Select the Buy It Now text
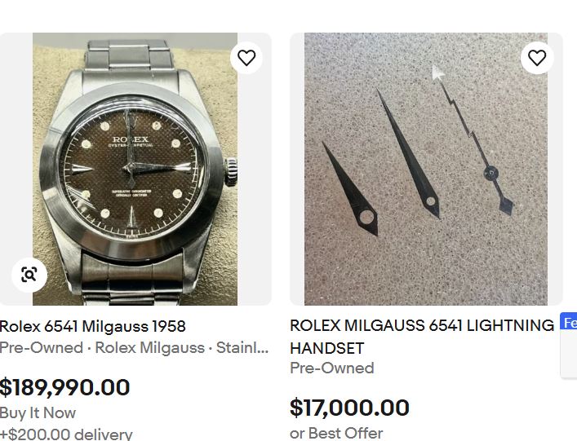 [x=38, y=412]
